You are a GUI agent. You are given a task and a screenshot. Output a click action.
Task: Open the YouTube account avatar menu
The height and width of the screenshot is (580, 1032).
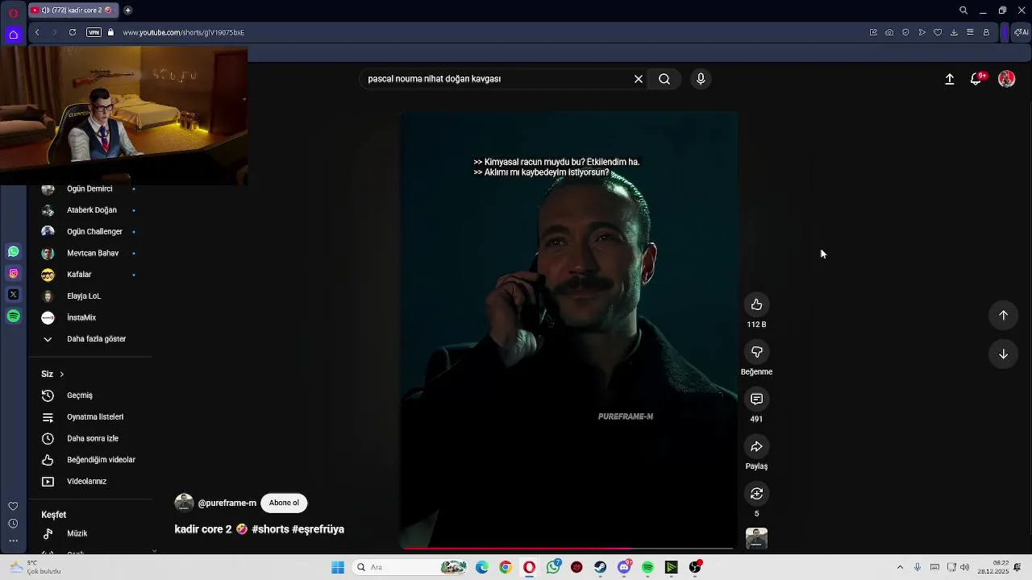click(1006, 79)
